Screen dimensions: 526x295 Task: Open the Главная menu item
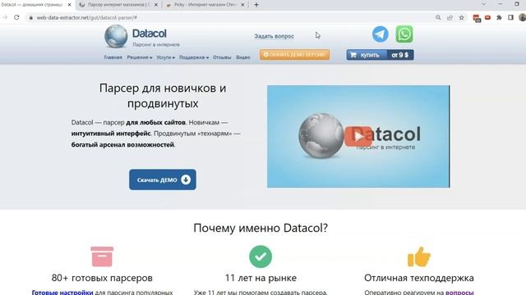pos(113,57)
